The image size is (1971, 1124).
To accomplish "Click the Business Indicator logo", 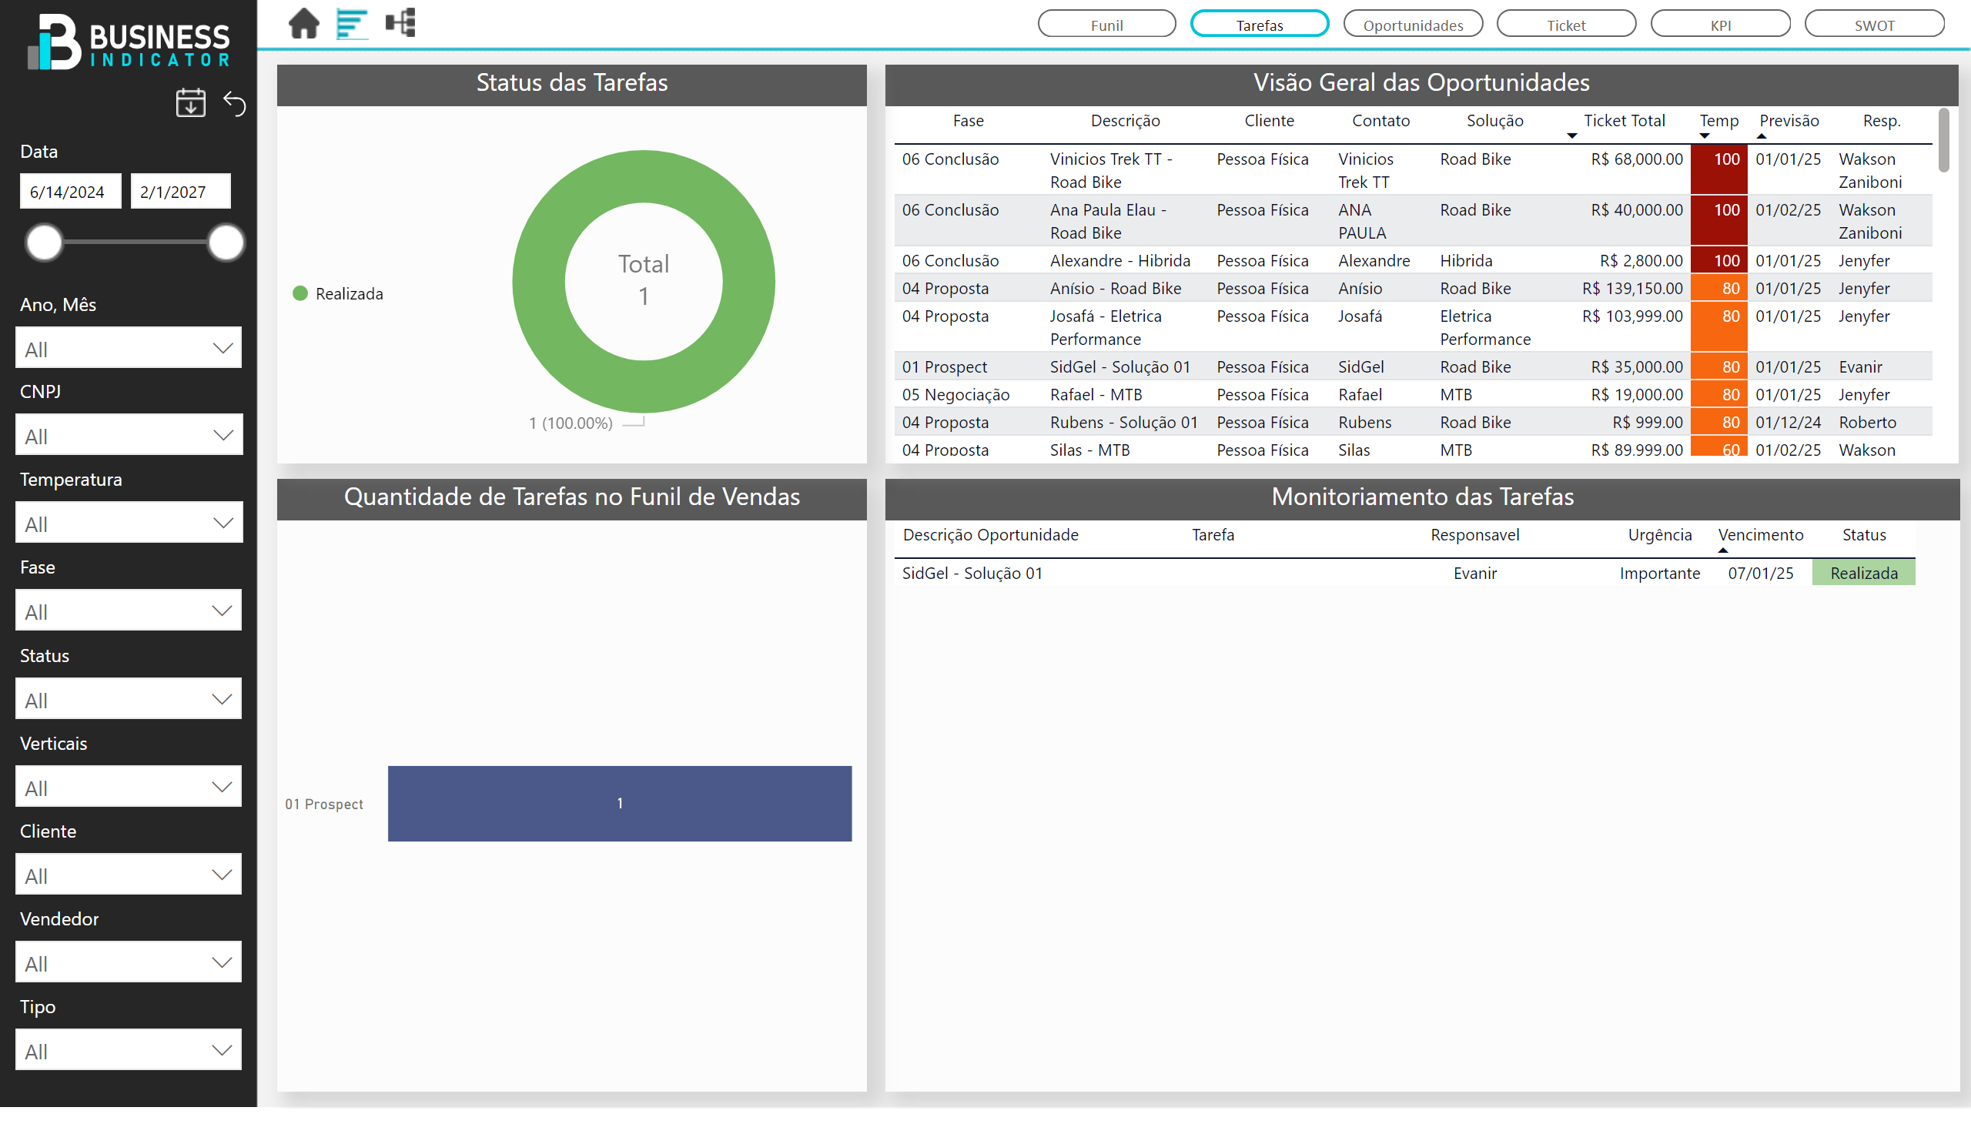I will point(128,42).
